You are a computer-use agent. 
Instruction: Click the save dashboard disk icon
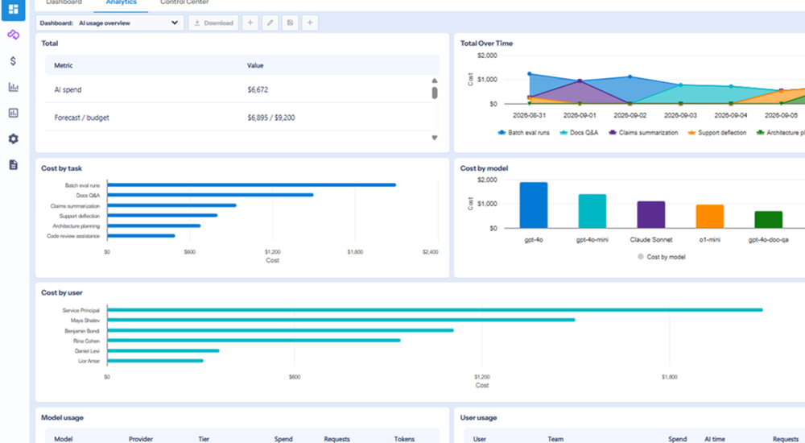(290, 23)
